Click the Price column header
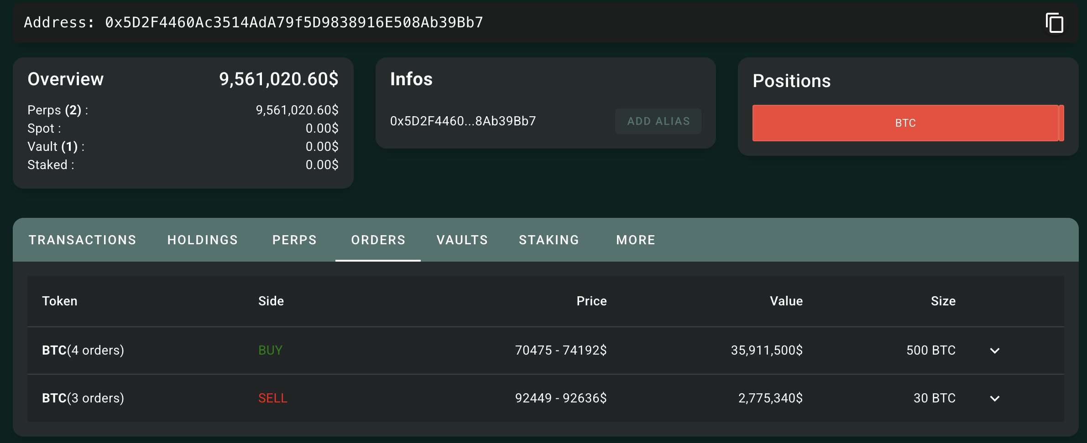1087x443 pixels. [x=591, y=301]
